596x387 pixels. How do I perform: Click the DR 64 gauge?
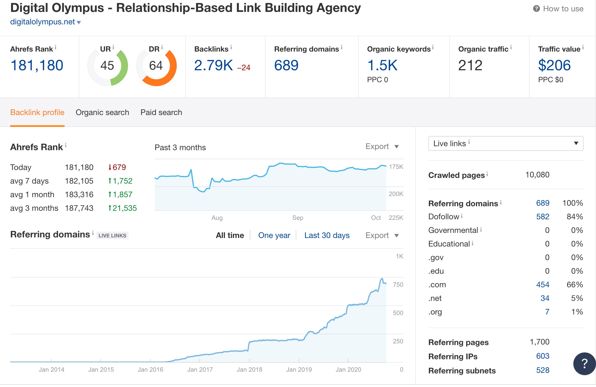point(156,66)
